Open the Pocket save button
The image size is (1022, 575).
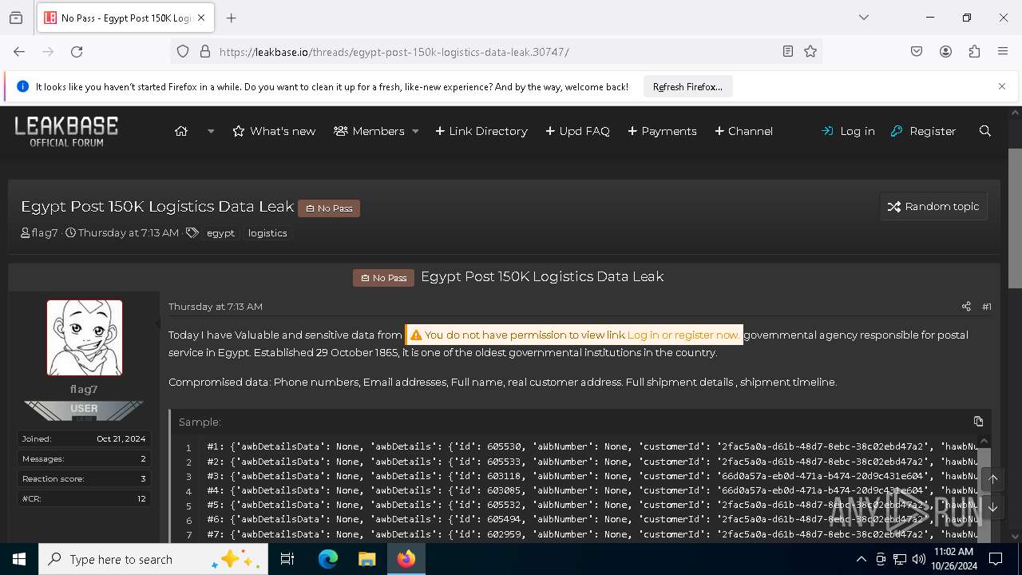tap(917, 51)
